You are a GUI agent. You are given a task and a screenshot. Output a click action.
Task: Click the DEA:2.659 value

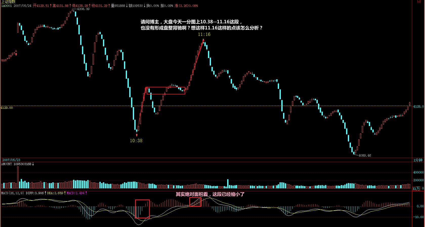(x=55, y=193)
